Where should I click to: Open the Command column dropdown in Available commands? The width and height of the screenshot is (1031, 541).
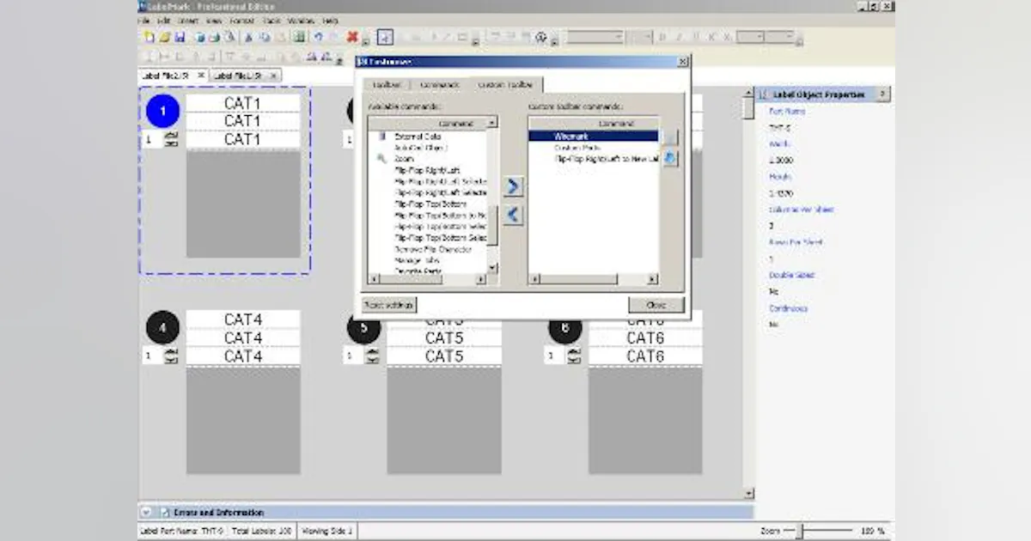491,124
